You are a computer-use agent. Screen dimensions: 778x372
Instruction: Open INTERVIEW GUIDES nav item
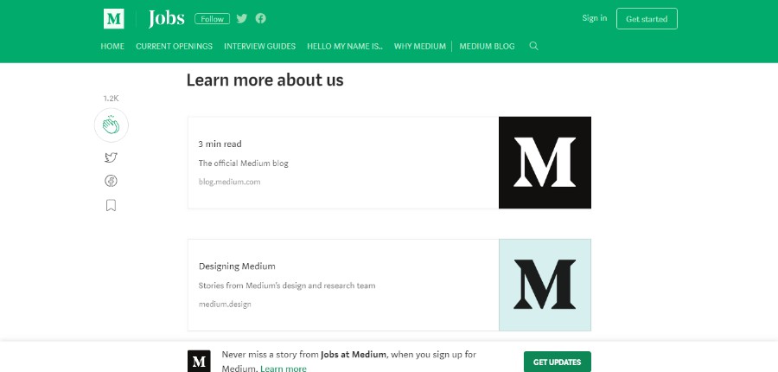[259, 46]
